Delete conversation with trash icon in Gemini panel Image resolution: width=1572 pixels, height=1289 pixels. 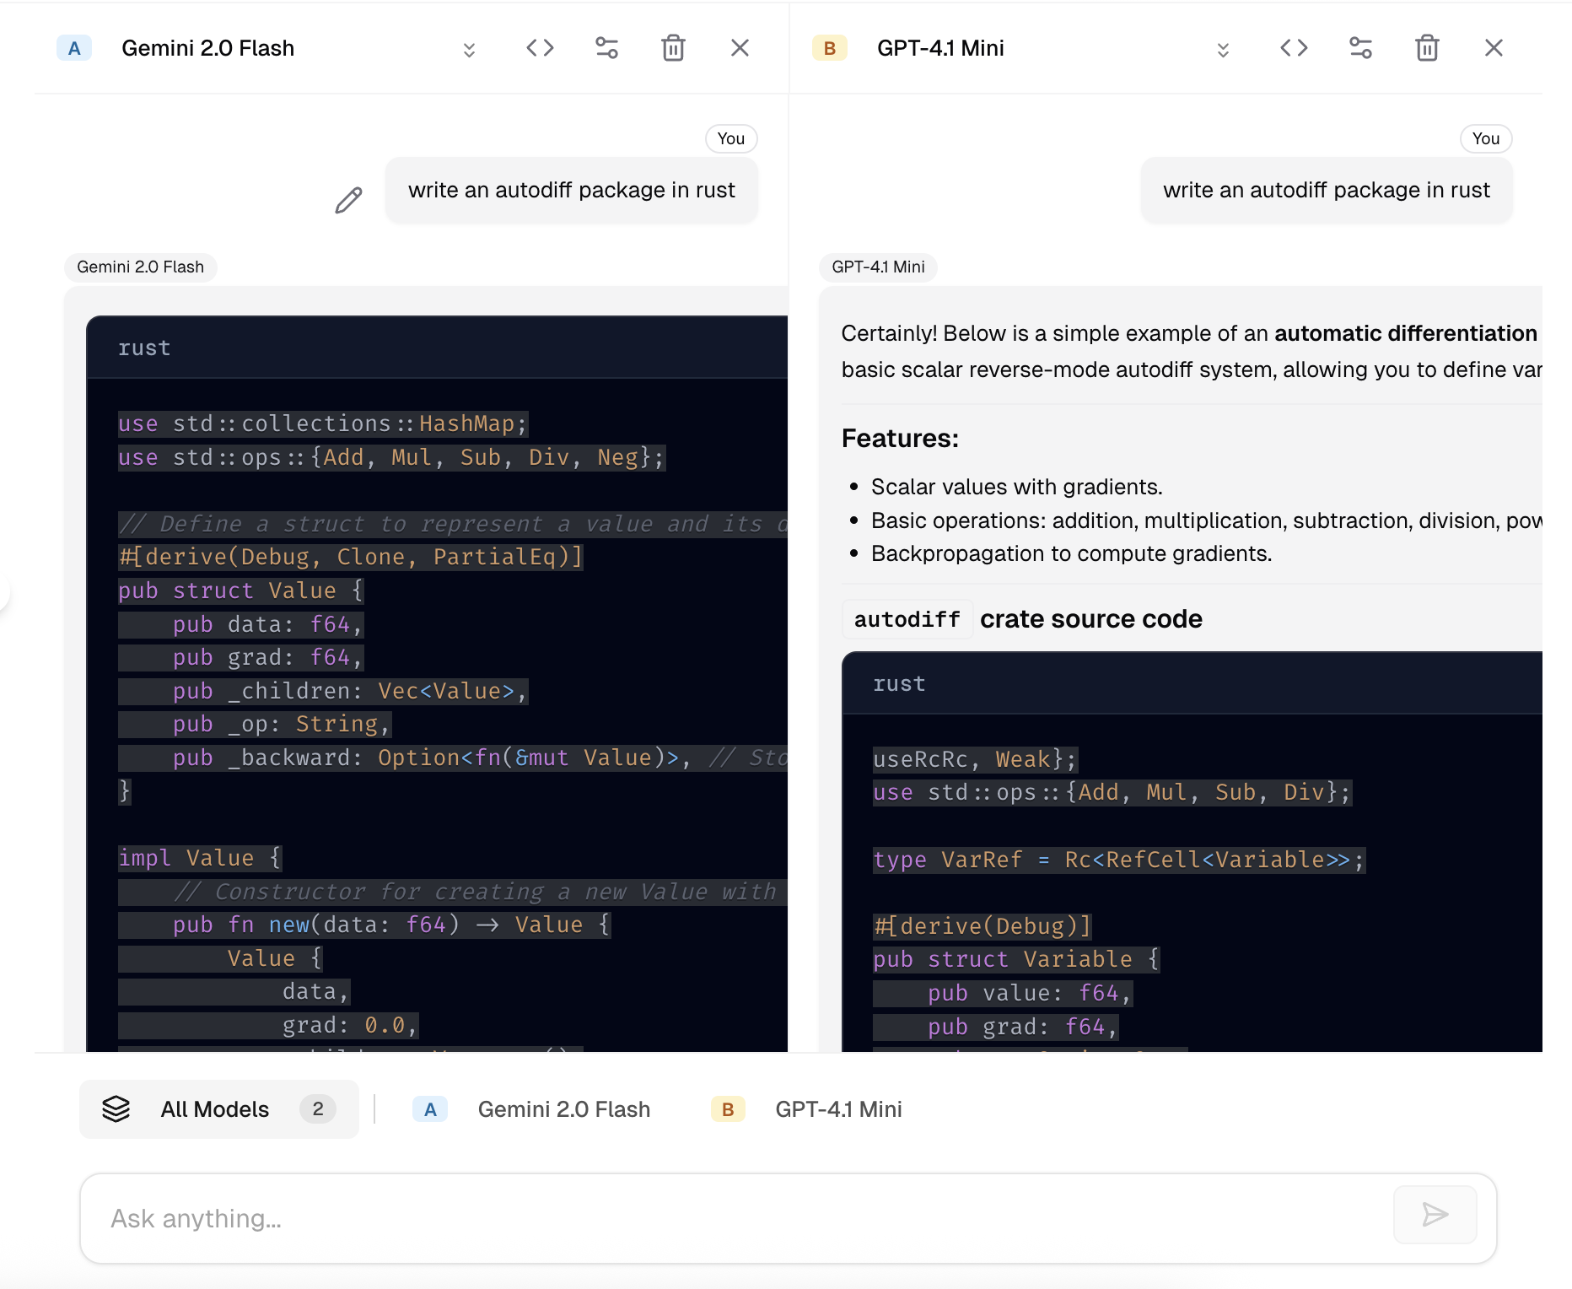click(x=673, y=48)
